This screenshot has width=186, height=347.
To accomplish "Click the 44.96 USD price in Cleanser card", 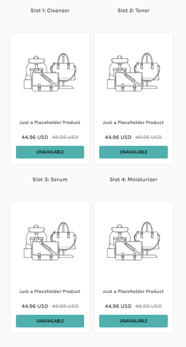I will (35, 137).
